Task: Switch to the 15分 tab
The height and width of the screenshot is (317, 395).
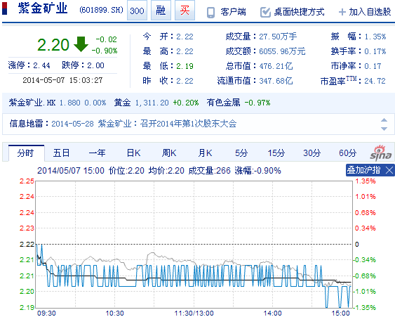Action: coord(276,153)
